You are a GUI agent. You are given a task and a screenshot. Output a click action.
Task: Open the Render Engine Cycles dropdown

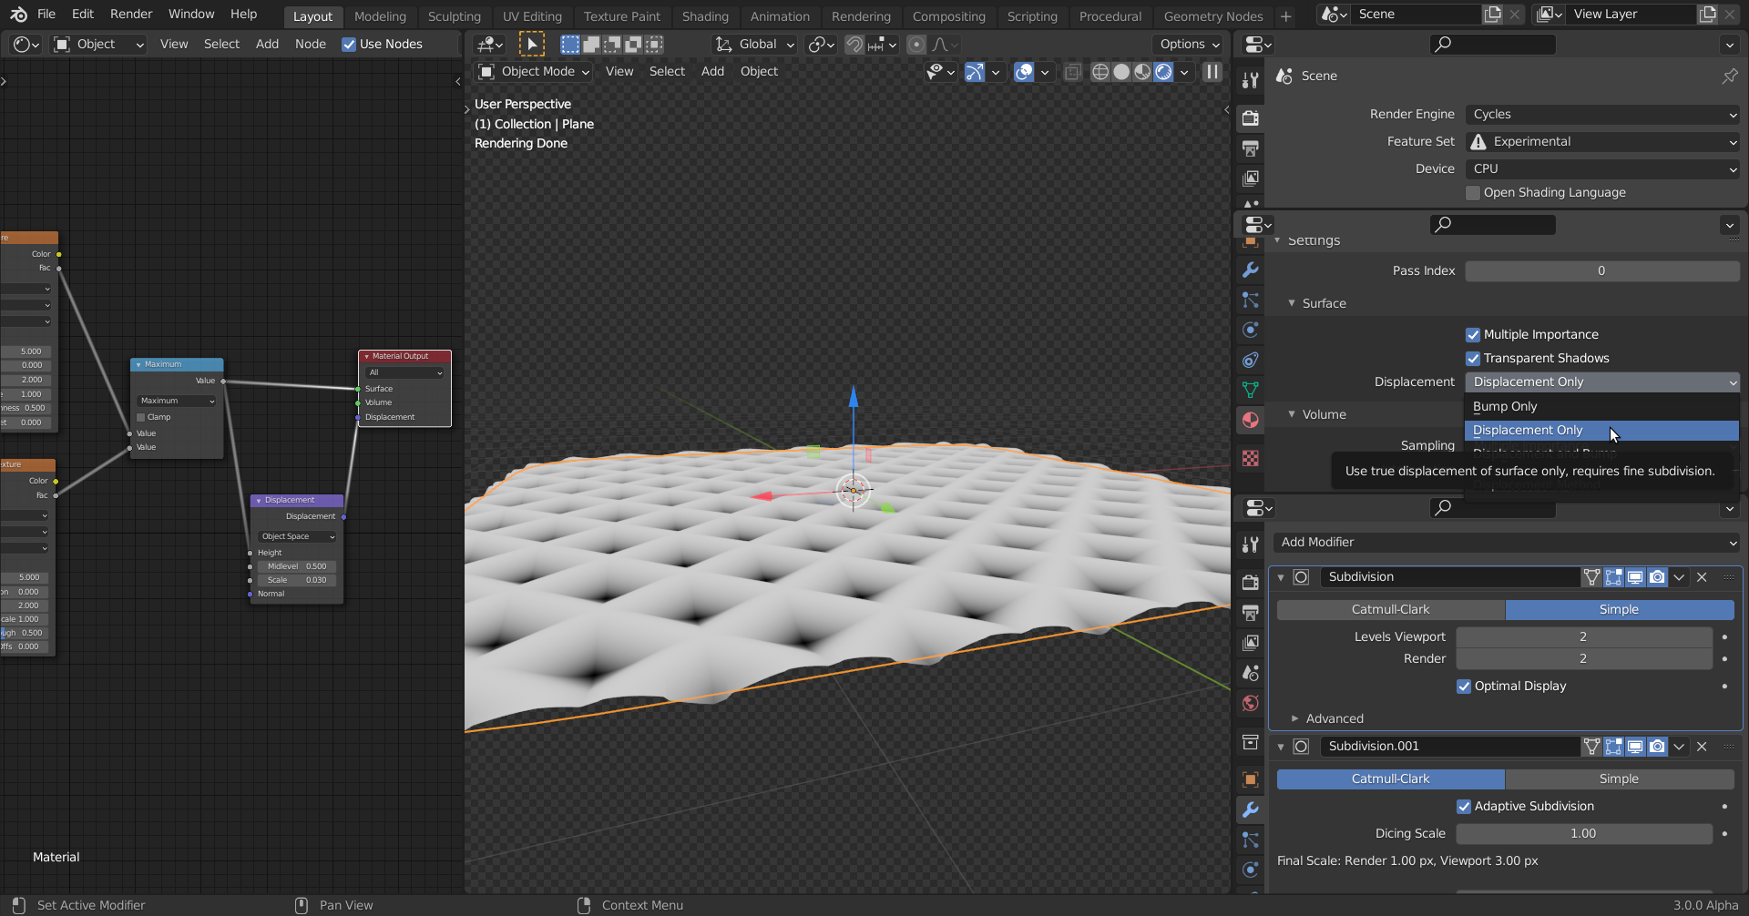(x=1602, y=115)
